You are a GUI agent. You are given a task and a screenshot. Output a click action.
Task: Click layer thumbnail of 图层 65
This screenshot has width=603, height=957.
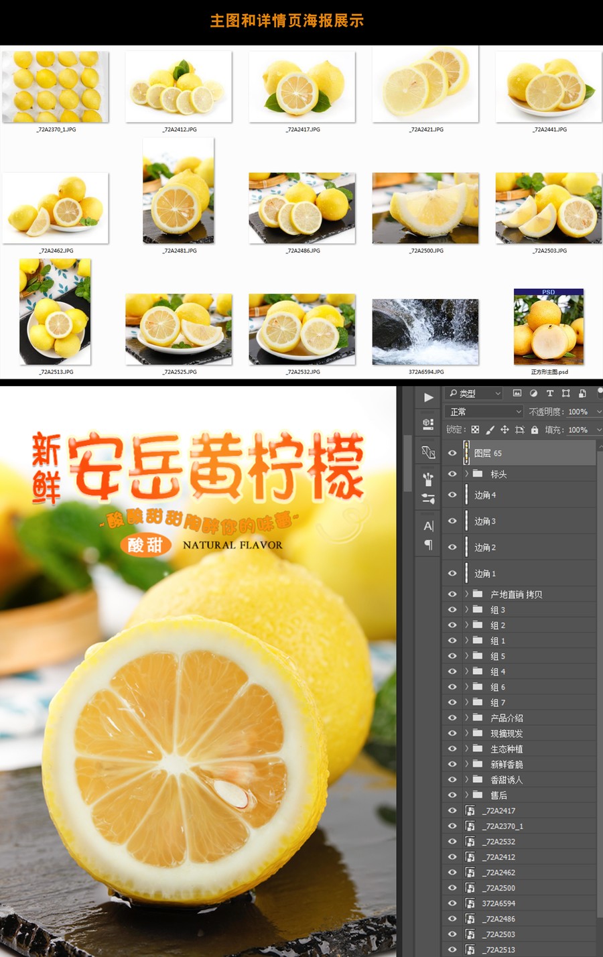[x=466, y=453]
